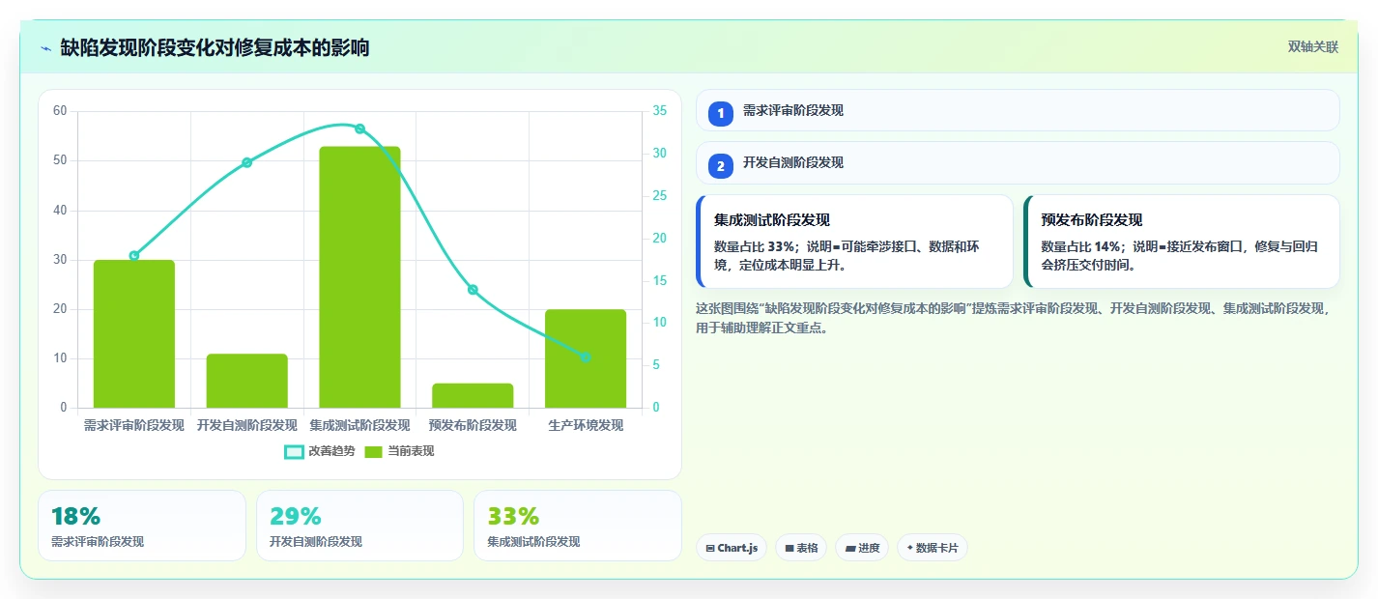Toggle the 当前表现 legend entry

point(399,451)
